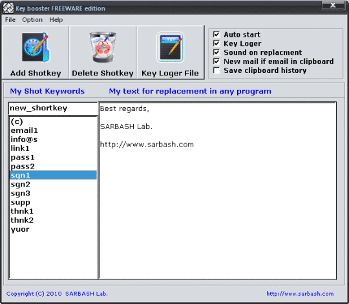349x304 pixels.
Task: Disable the Auto start checkbox
Action: (x=217, y=34)
